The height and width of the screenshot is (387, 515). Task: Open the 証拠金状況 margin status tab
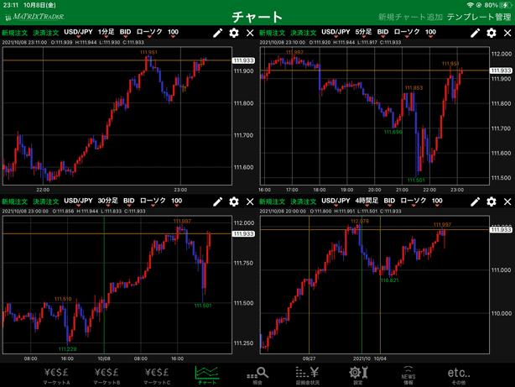click(308, 376)
